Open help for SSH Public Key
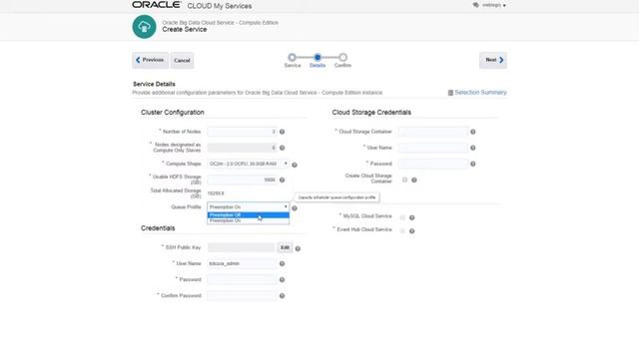639x359 pixels. click(298, 248)
